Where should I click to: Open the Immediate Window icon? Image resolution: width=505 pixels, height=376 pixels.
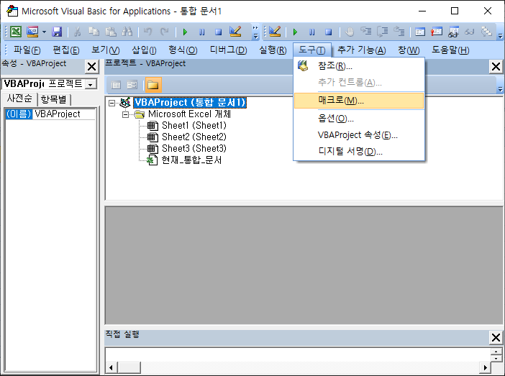[437, 32]
